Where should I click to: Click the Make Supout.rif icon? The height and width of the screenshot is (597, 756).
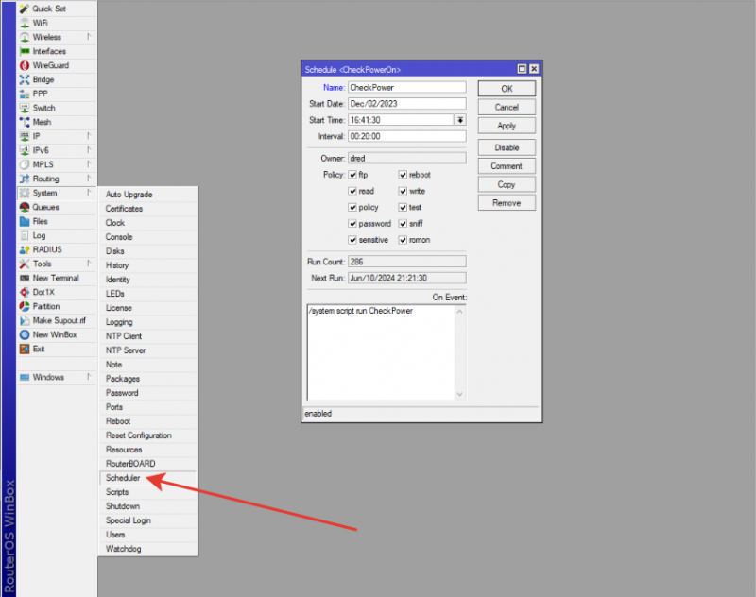pyautogui.click(x=25, y=320)
